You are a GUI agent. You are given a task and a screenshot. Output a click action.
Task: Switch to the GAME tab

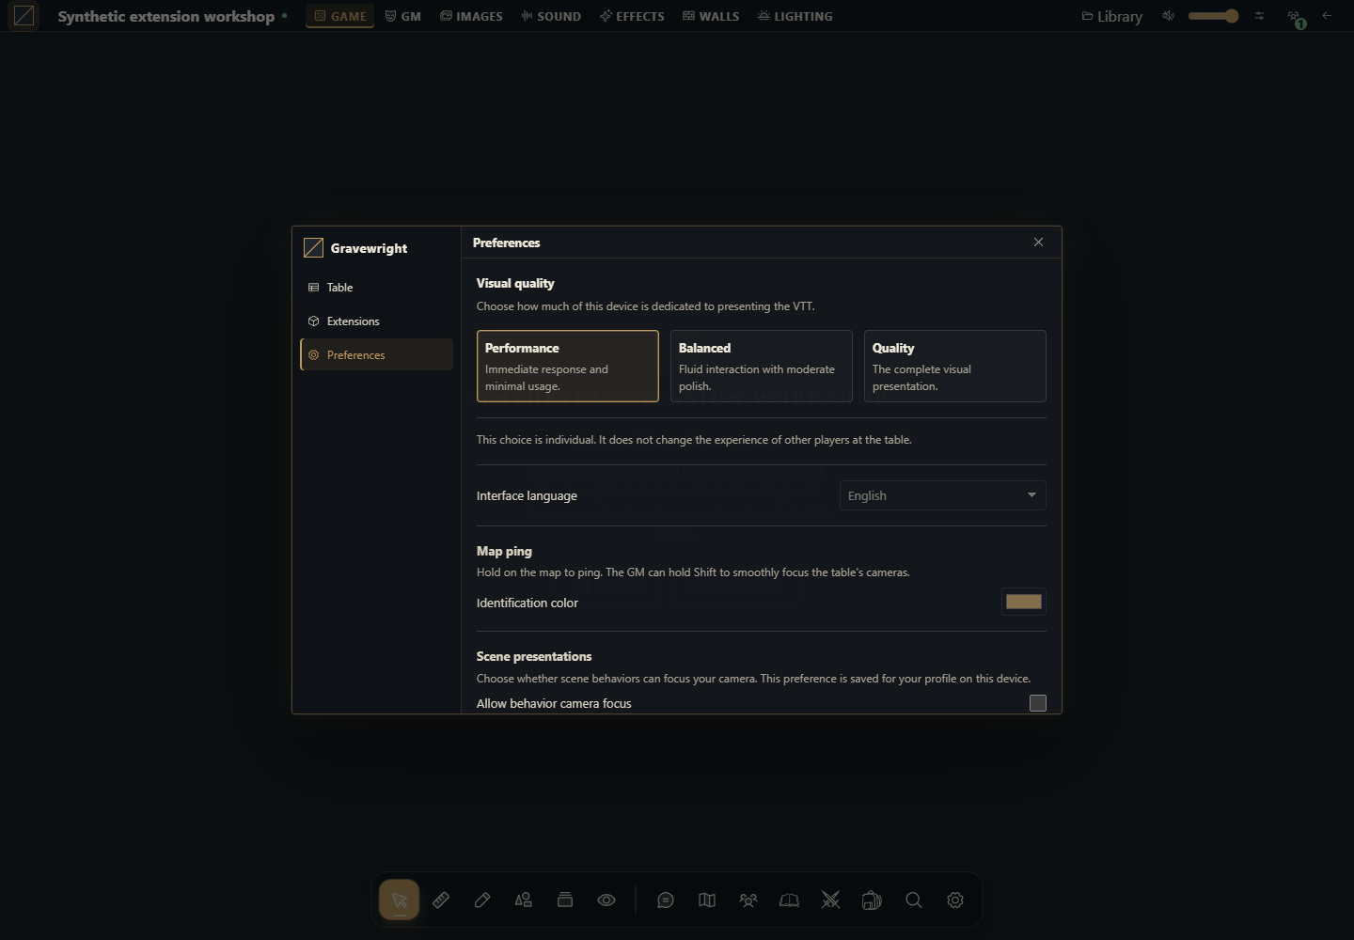tap(340, 16)
